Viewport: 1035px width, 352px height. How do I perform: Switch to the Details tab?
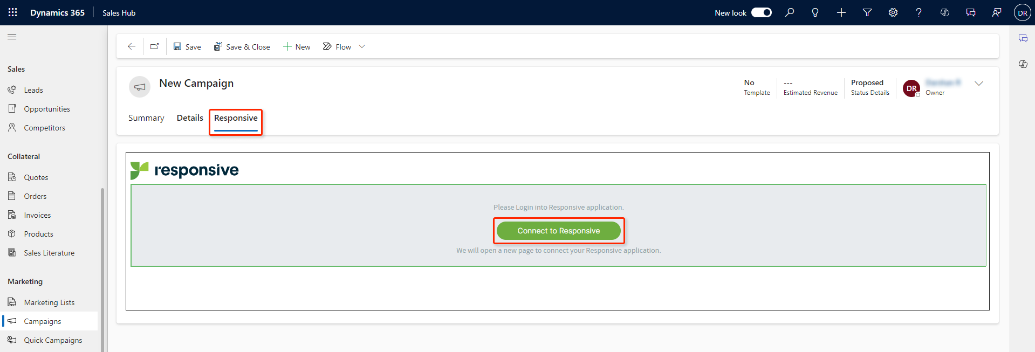coord(190,118)
